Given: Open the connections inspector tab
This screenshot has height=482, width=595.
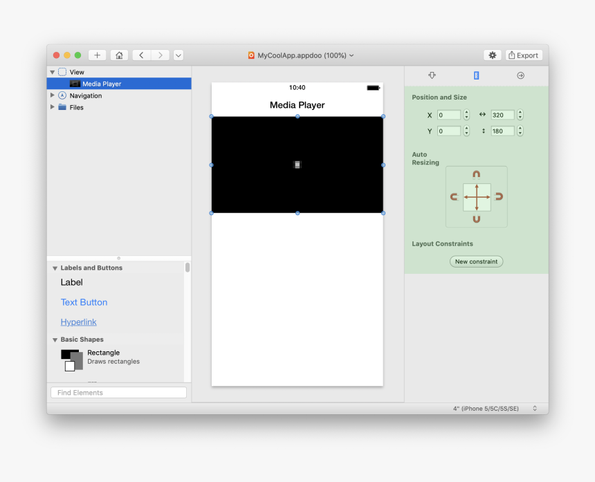Looking at the screenshot, I should pos(520,76).
